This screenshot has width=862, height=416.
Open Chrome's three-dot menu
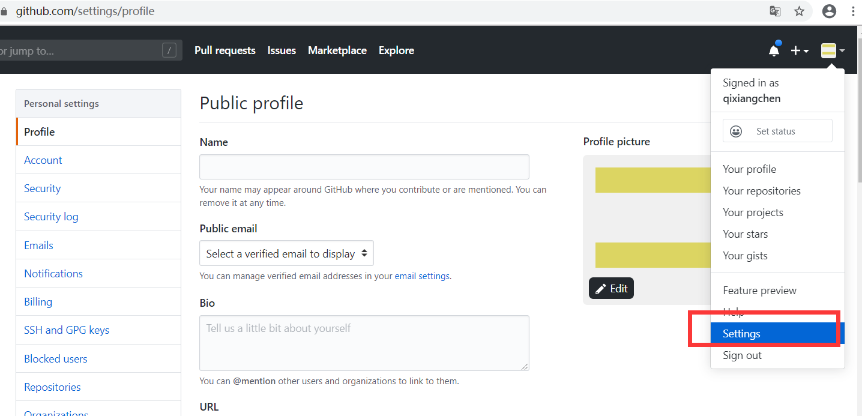click(x=853, y=11)
